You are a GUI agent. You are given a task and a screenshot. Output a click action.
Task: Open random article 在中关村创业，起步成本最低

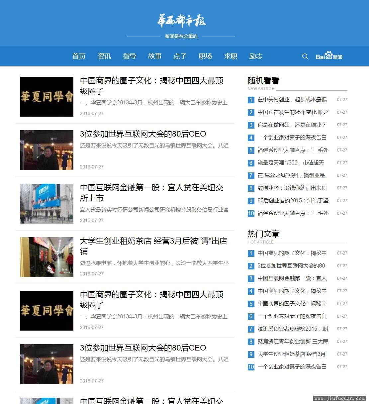292,99
